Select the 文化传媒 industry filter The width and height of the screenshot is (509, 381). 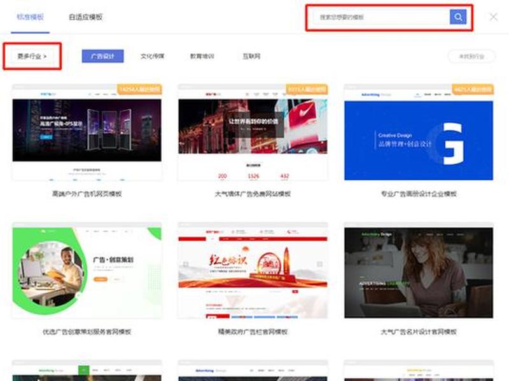(152, 56)
